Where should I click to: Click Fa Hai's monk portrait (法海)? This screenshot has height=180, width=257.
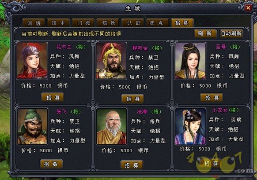[x=112, y=126]
